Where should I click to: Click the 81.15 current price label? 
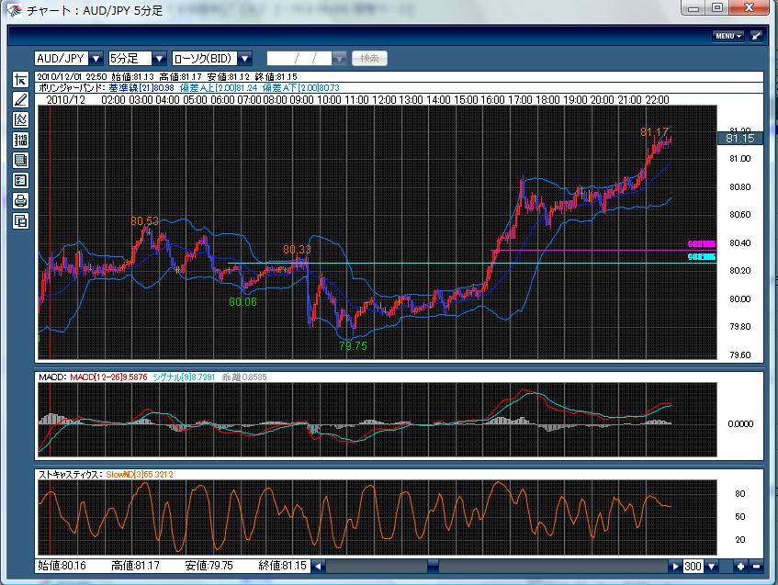pyautogui.click(x=739, y=139)
